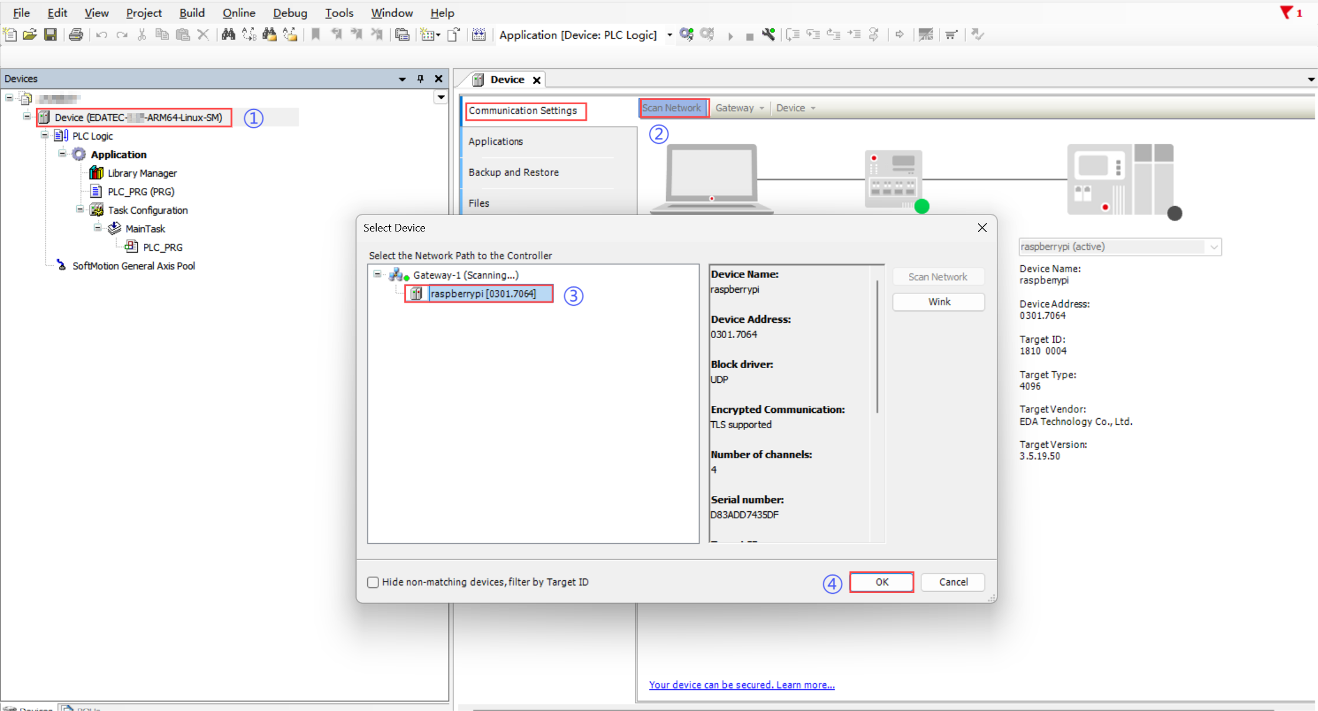The image size is (1318, 711).
Task: Click the Build wrench icon
Action: (768, 35)
